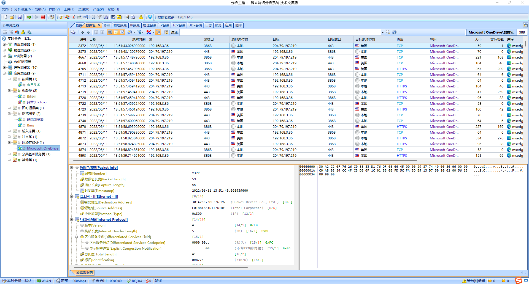Go to previous packet with left arrow
Viewport: 529px width, 284px height.
(82, 32)
